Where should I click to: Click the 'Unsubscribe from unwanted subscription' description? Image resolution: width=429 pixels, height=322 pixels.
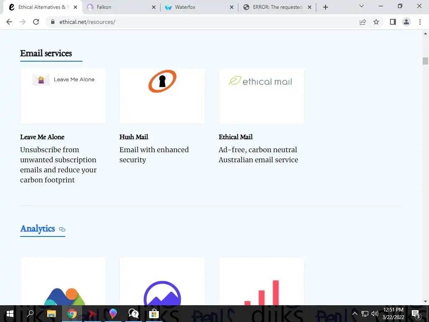pyautogui.click(x=58, y=165)
